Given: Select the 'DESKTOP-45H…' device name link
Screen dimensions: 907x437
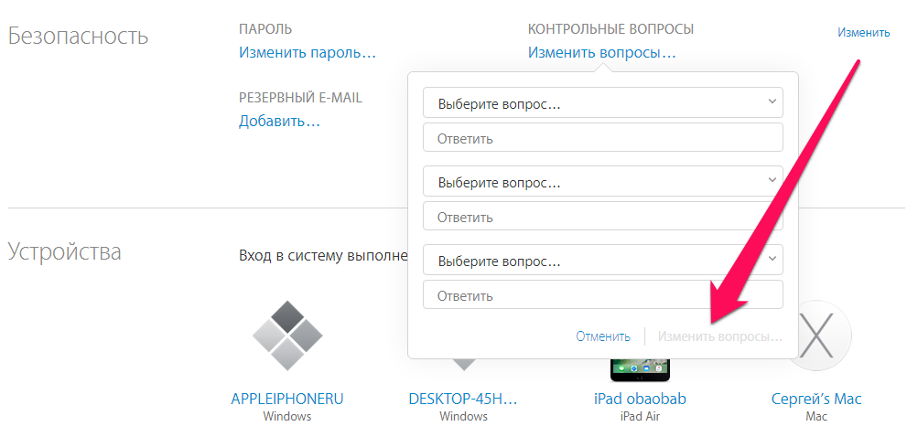Looking at the screenshot, I should (x=463, y=399).
